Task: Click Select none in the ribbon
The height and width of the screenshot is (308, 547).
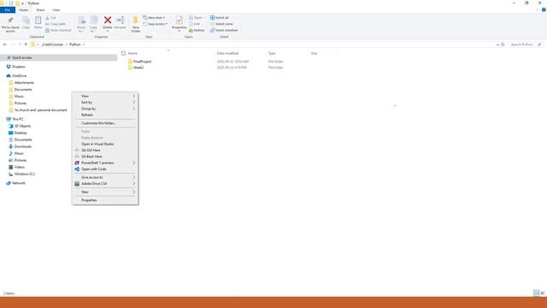Action: 221,24
